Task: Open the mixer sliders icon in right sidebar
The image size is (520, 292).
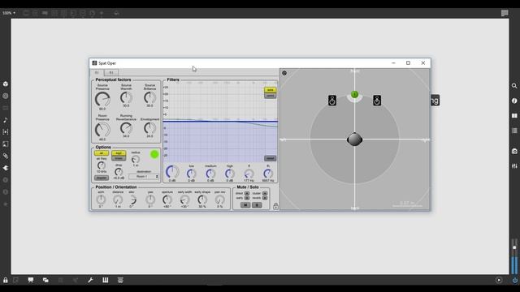Action: [x=514, y=165]
